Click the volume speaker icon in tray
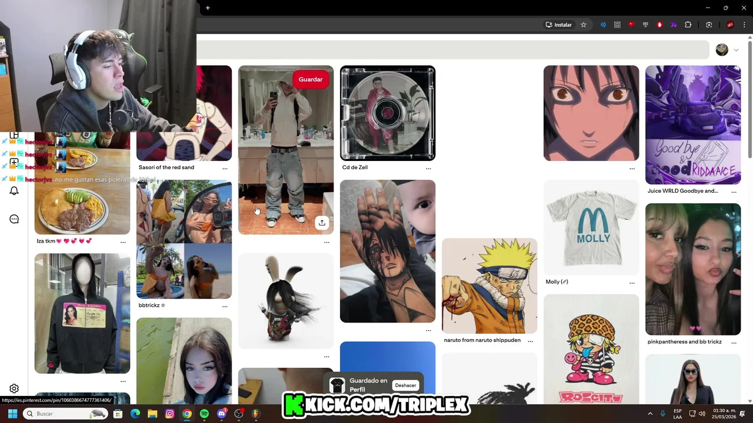 (702, 414)
